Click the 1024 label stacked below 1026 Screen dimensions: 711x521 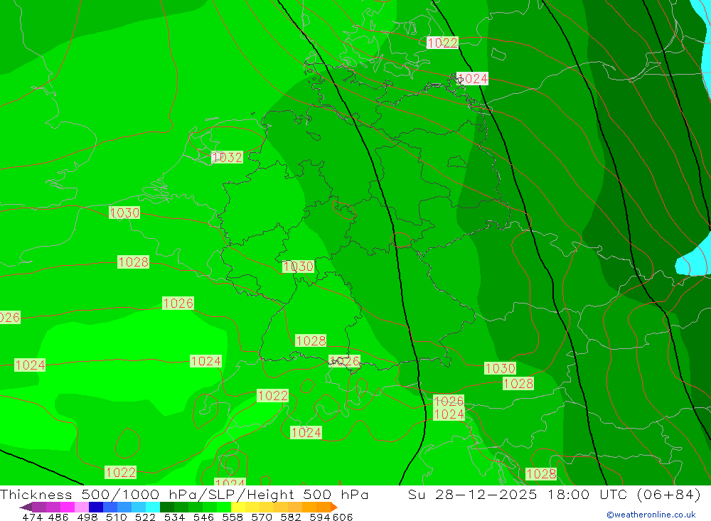coord(449,414)
